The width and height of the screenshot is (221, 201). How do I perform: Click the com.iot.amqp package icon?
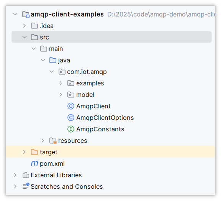click(x=62, y=72)
